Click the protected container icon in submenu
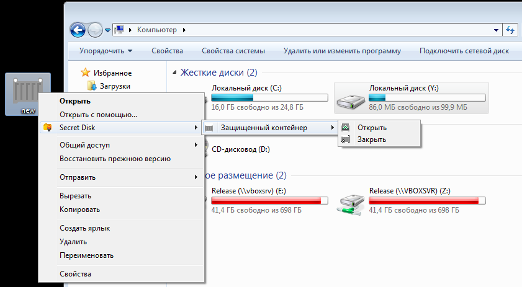Image resolution: width=522 pixels, height=287 pixels. (x=210, y=128)
